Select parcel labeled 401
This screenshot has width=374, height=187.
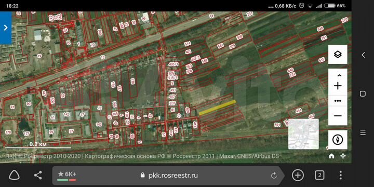click(x=188, y=51)
